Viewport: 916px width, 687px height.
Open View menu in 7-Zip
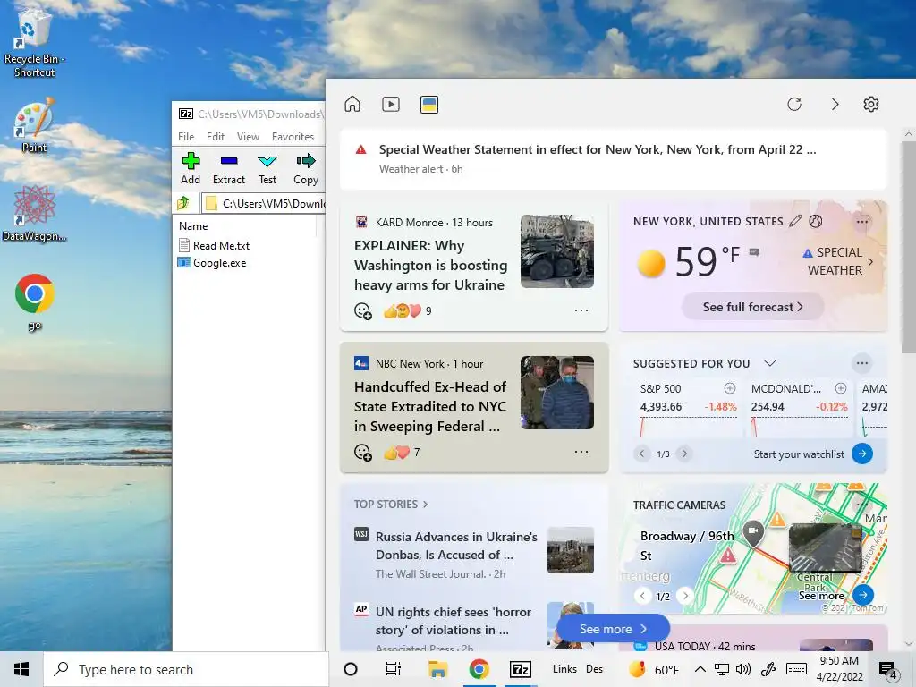point(248,137)
